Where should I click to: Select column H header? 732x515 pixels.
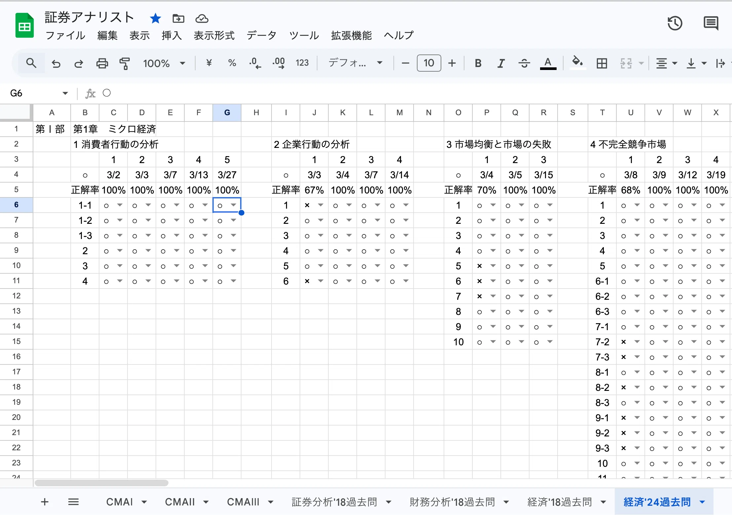click(256, 113)
